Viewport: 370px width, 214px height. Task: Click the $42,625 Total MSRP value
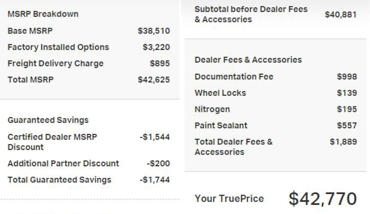[x=154, y=80]
